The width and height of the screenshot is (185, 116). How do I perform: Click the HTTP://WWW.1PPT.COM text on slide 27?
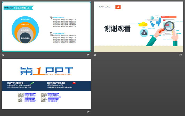pyautogui.click(x=58, y=74)
